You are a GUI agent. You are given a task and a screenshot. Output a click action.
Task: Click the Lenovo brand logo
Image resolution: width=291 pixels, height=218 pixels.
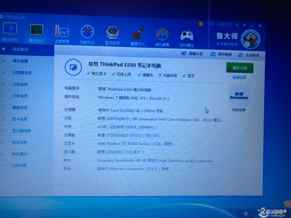[x=239, y=96]
